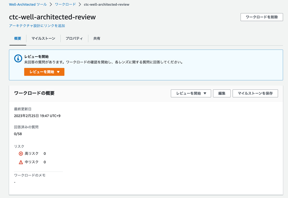Click the ワークロードのメモ label
The width and height of the screenshot is (288, 198).
(x=30, y=175)
